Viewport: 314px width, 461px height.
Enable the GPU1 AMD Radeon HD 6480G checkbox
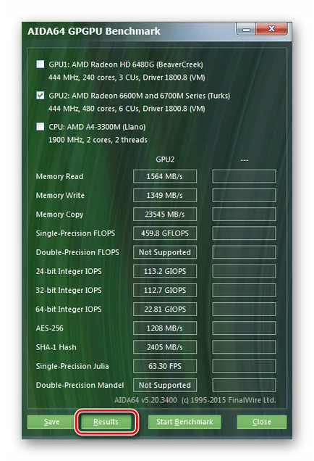41,64
